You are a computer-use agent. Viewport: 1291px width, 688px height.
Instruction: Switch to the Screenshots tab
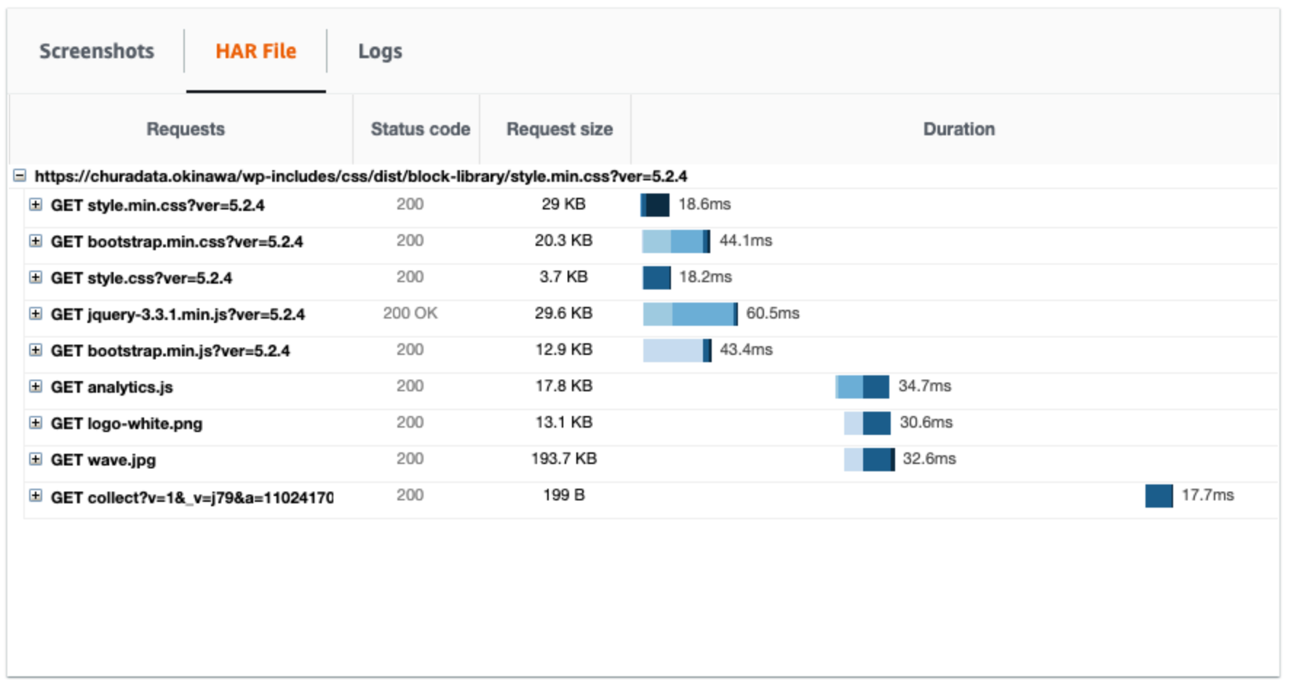coord(97,51)
